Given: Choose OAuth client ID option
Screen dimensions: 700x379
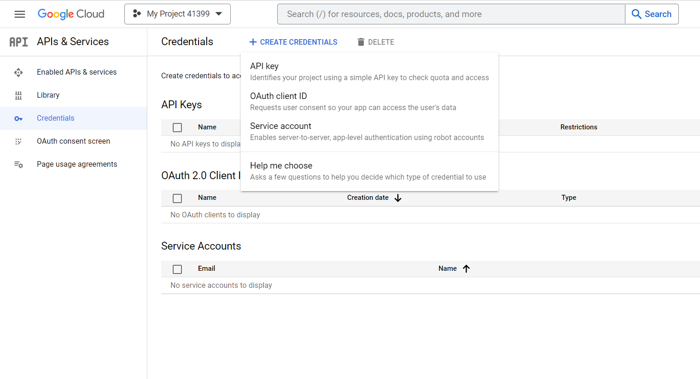Looking at the screenshot, I should coord(369,101).
